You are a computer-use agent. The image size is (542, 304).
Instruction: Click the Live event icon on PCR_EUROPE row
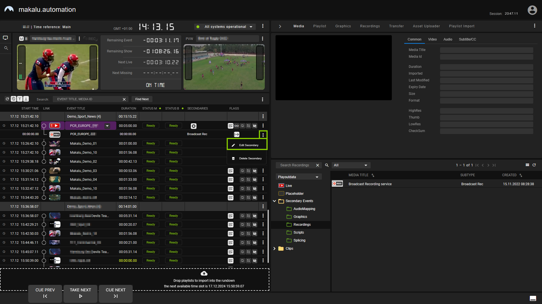(55, 126)
